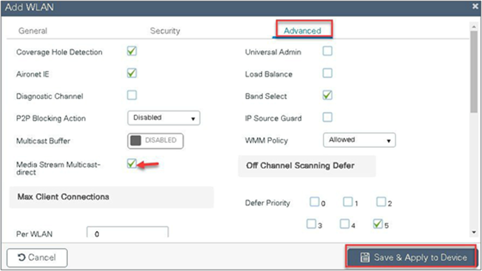Click the scrollbar up arrow
The height and width of the screenshot is (271, 482).
[x=474, y=27]
